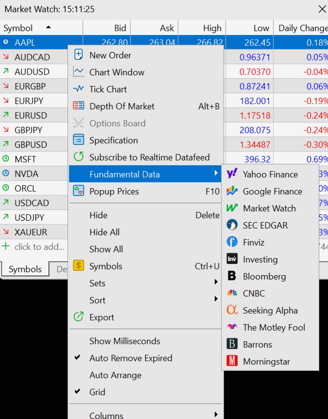Click the Morningstar logo icon

pos(232,361)
